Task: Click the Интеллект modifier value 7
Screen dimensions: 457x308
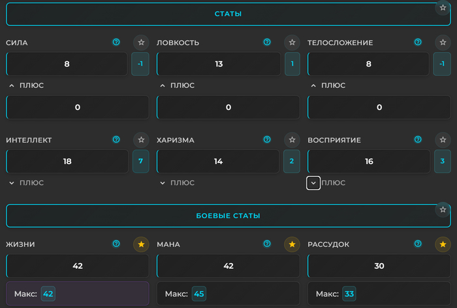Action: (x=140, y=161)
